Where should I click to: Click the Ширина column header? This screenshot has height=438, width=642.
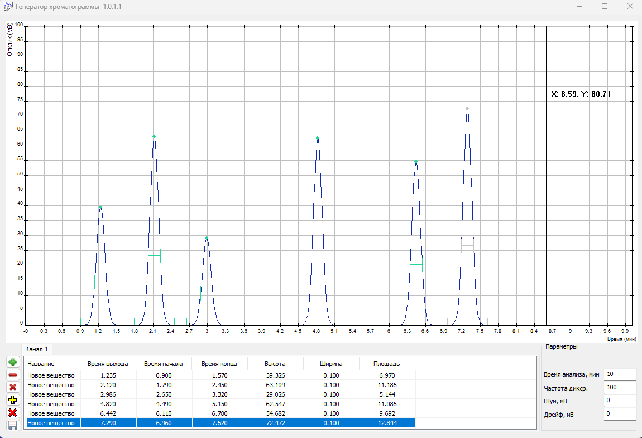click(331, 364)
